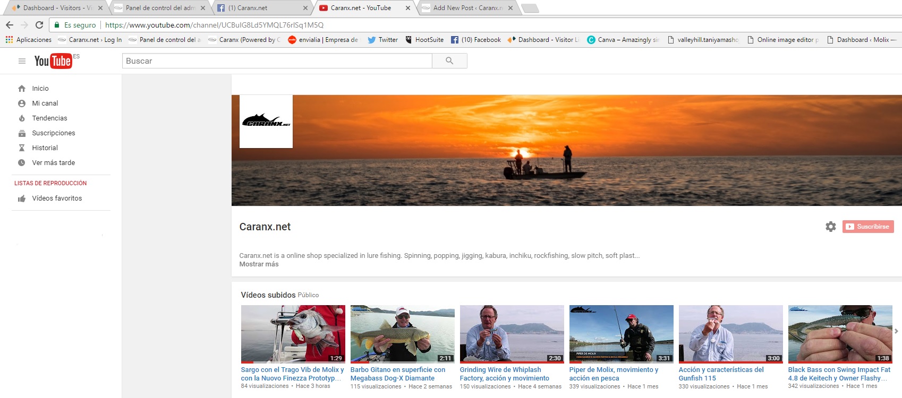Viewport: 902px width, 398px height.
Task: Open the YouTube hamburger guide menu
Action: 22,61
